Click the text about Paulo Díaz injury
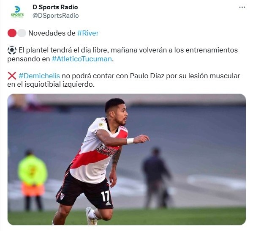 click(124, 80)
